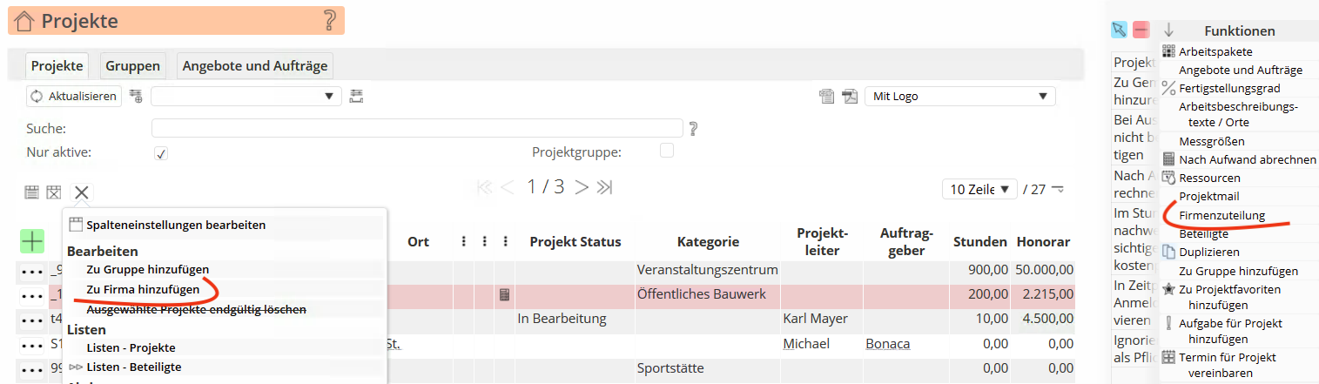
Task: Open Firmenzuteilung in the Funktionen list
Action: [x=1221, y=215]
